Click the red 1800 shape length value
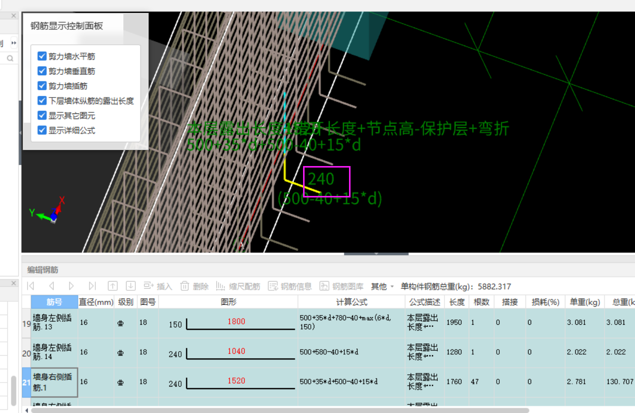The width and height of the screenshot is (635, 413). [236, 321]
